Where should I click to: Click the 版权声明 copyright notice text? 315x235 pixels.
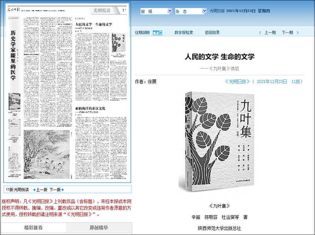[x=67, y=208]
